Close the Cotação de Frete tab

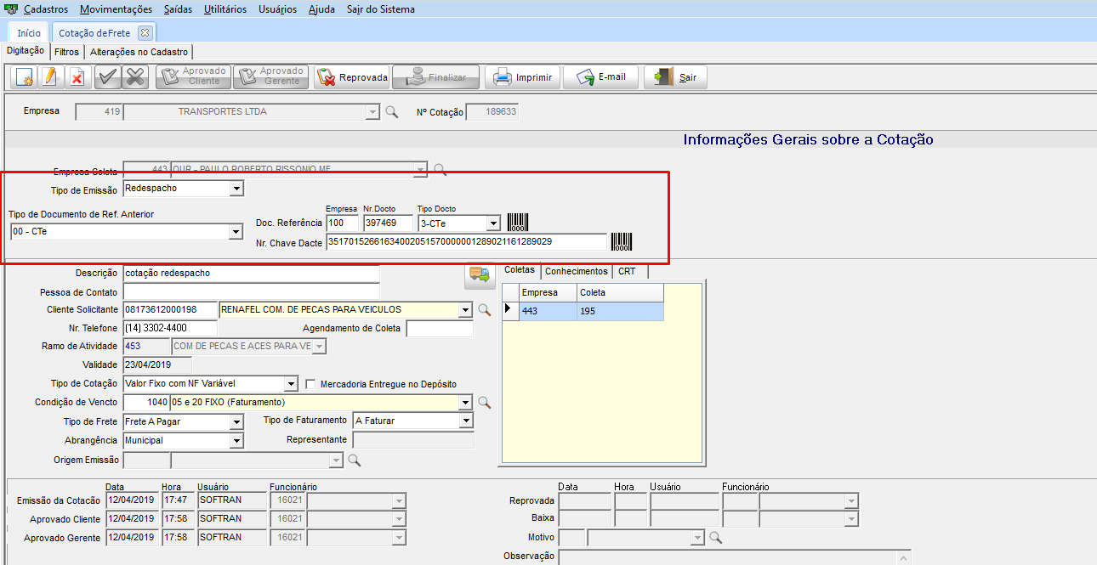pyautogui.click(x=145, y=33)
